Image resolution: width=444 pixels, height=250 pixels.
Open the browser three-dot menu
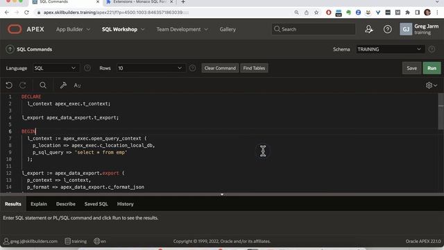click(437, 12)
